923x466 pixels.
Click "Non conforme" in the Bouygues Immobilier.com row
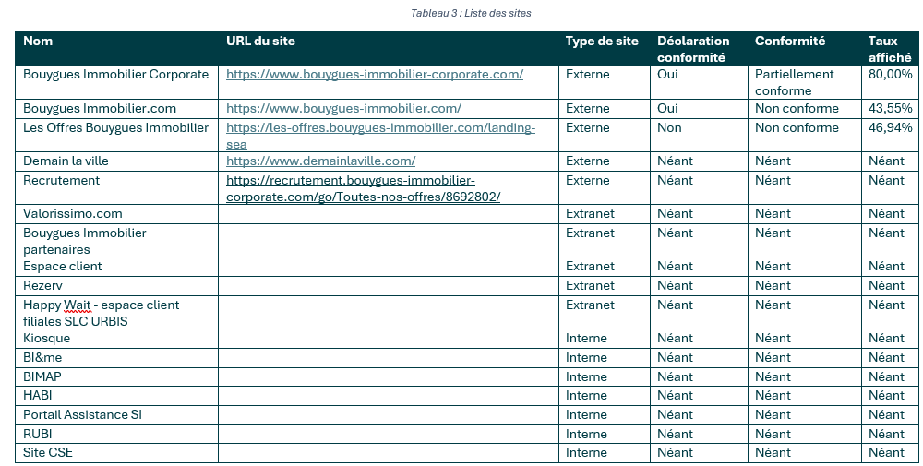click(797, 108)
